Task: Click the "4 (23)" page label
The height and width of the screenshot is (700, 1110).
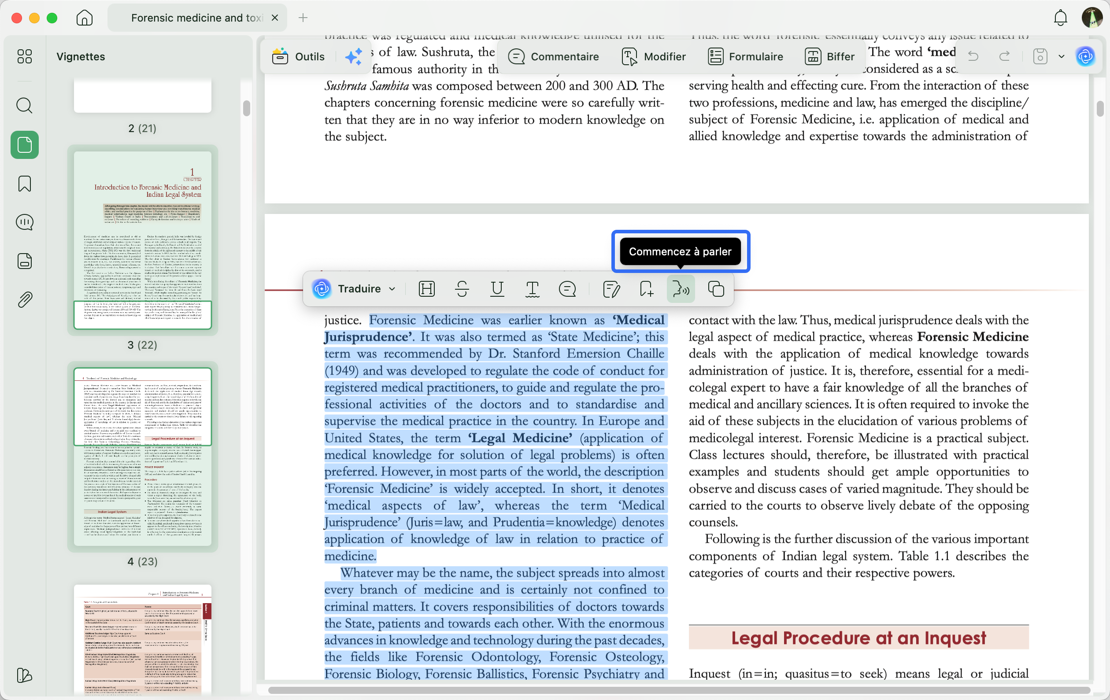Action: (x=142, y=562)
